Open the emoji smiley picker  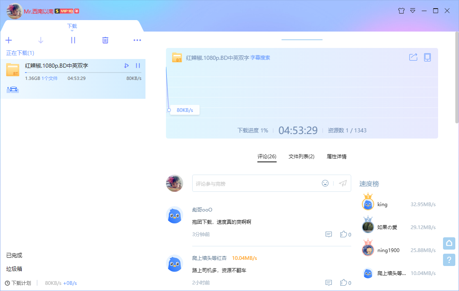tap(325, 183)
